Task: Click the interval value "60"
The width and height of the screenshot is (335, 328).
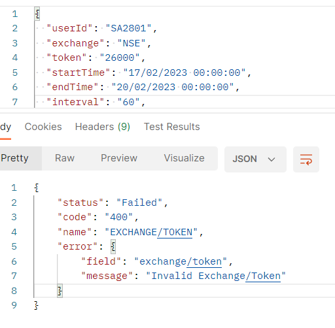Action: pyautogui.click(x=128, y=102)
